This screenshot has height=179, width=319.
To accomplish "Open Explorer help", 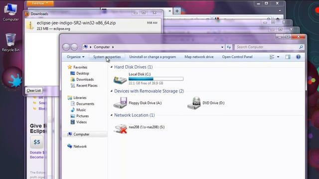I will point(298,57).
